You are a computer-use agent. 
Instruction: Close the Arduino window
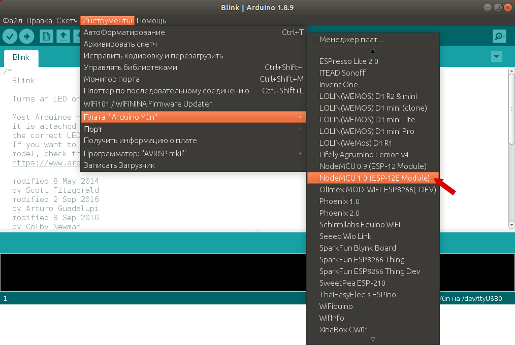point(508,8)
